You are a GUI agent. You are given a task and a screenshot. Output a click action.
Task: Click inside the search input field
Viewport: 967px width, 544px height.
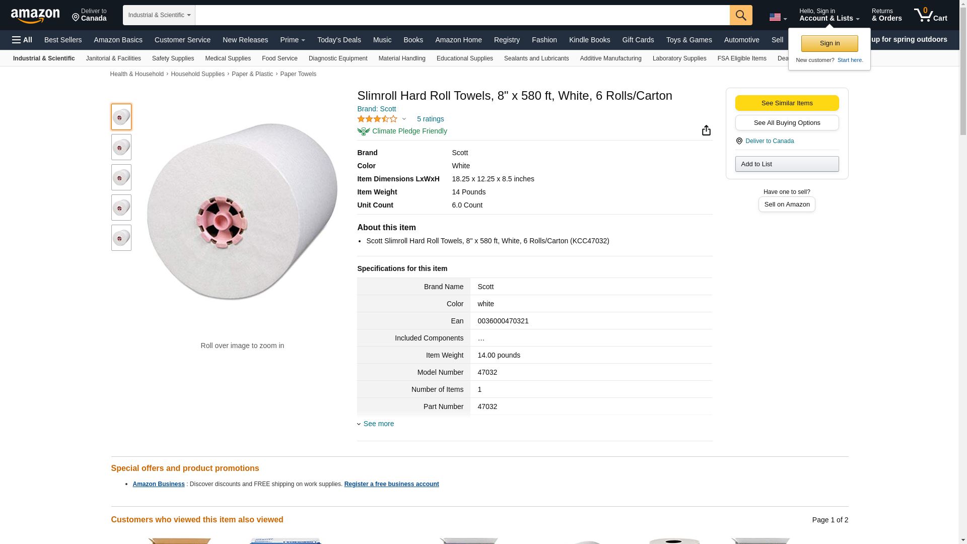point(462,15)
